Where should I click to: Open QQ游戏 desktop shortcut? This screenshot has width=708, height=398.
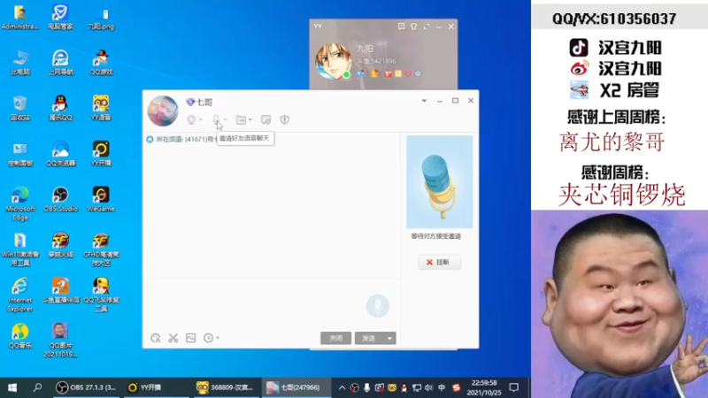coord(101,63)
